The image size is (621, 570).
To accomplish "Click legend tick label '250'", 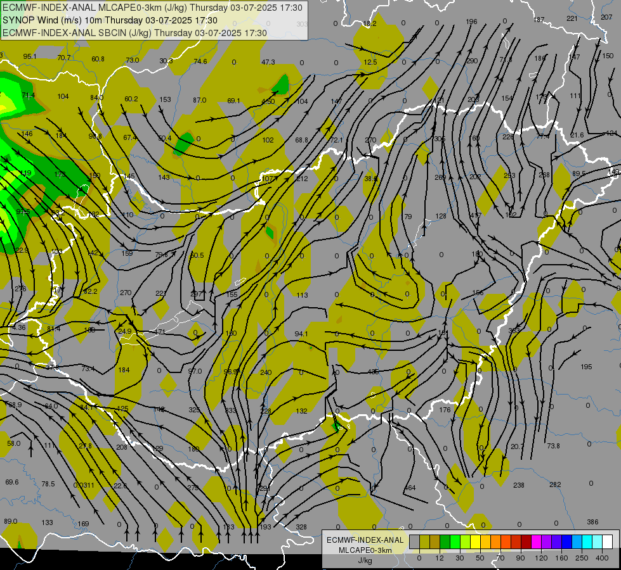I will pyautogui.click(x=582, y=558).
